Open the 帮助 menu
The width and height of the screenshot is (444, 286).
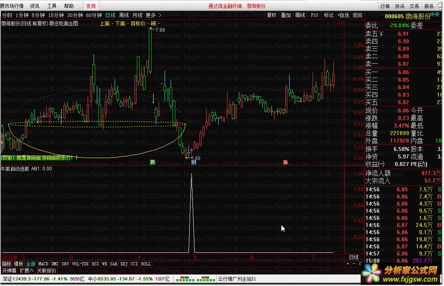point(69,6)
